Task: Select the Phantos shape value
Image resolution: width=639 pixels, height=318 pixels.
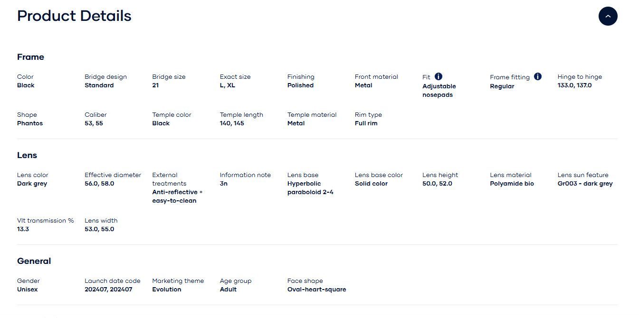Action: (30, 123)
